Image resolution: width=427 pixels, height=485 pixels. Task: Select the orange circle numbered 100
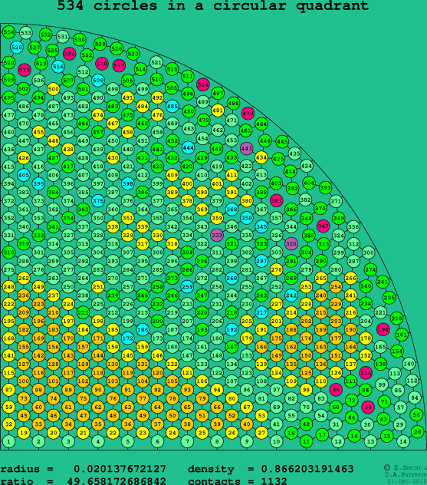point(24,381)
